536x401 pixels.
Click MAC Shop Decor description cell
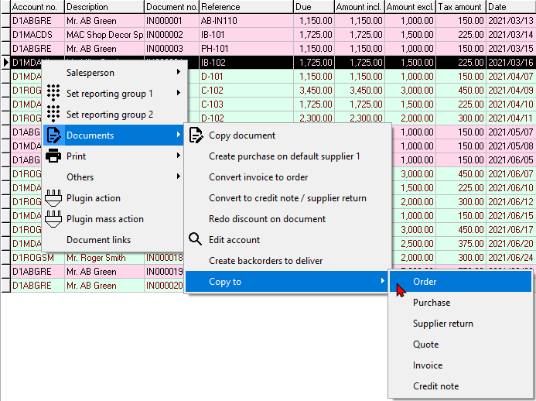pos(104,35)
